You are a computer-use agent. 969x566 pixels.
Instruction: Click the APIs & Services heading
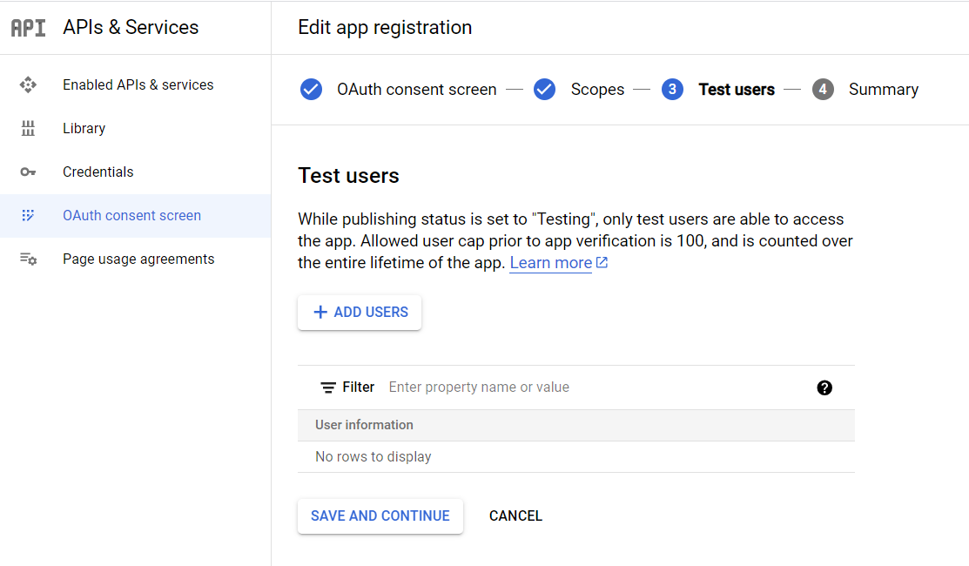point(131,28)
